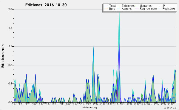Screen dimensions: 179x110
Task: Click the y-axis value 1.2
Action: pos(10,46)
